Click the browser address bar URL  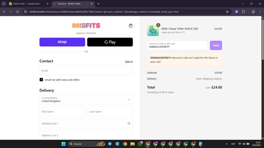pos(104,12)
